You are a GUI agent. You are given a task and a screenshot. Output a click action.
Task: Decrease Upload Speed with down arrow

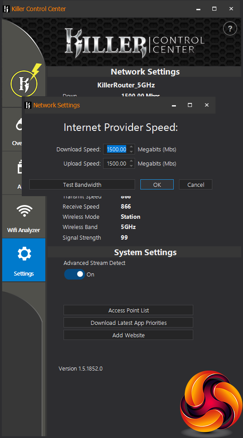131,166
